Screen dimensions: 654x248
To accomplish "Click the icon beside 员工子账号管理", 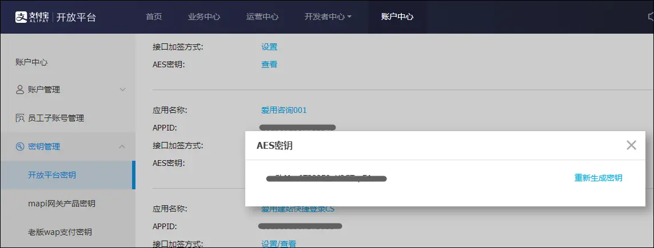I will [x=20, y=118].
